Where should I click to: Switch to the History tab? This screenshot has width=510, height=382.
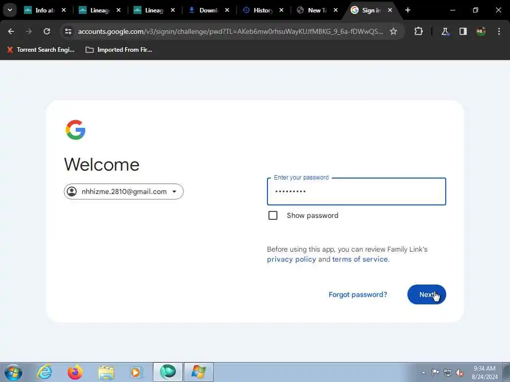pos(259,10)
